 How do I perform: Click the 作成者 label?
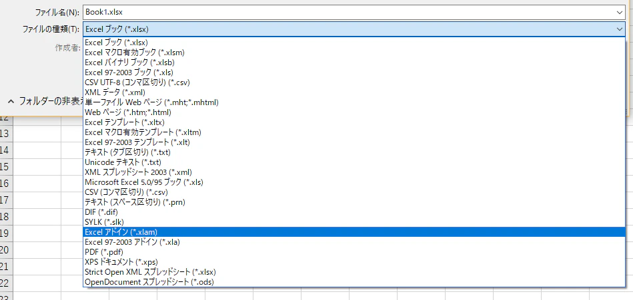68,48
